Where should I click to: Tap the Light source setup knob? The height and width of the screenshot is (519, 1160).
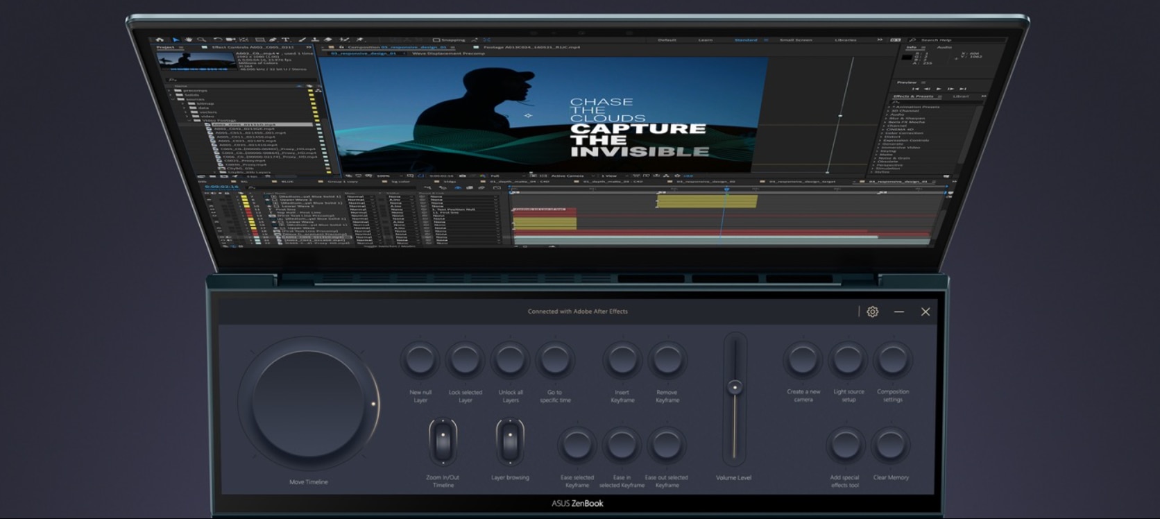click(x=848, y=359)
